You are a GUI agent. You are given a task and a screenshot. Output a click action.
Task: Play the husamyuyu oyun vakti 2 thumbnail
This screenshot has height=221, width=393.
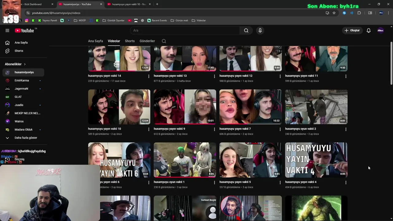click(x=316, y=107)
